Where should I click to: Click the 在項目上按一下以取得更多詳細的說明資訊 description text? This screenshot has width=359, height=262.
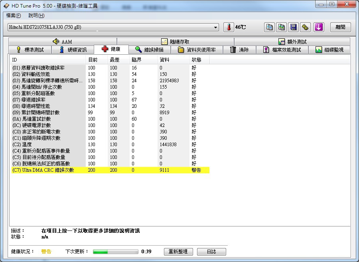(91, 230)
